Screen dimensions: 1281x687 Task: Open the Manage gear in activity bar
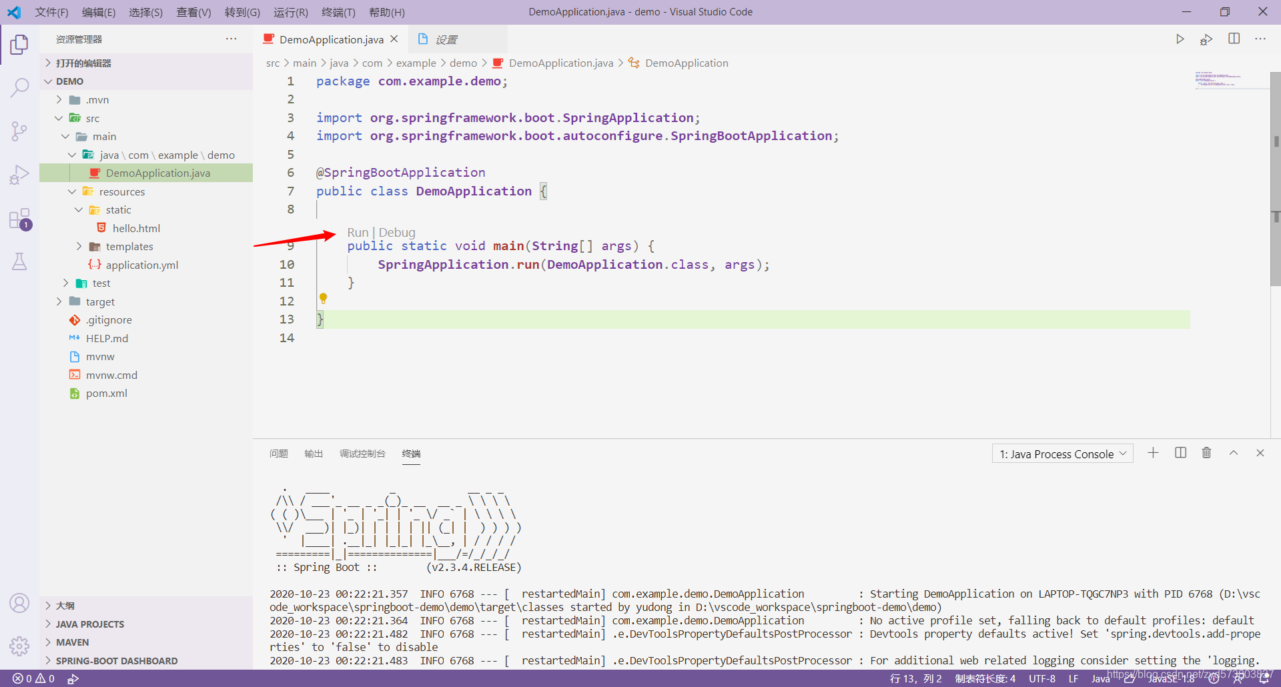(19, 646)
